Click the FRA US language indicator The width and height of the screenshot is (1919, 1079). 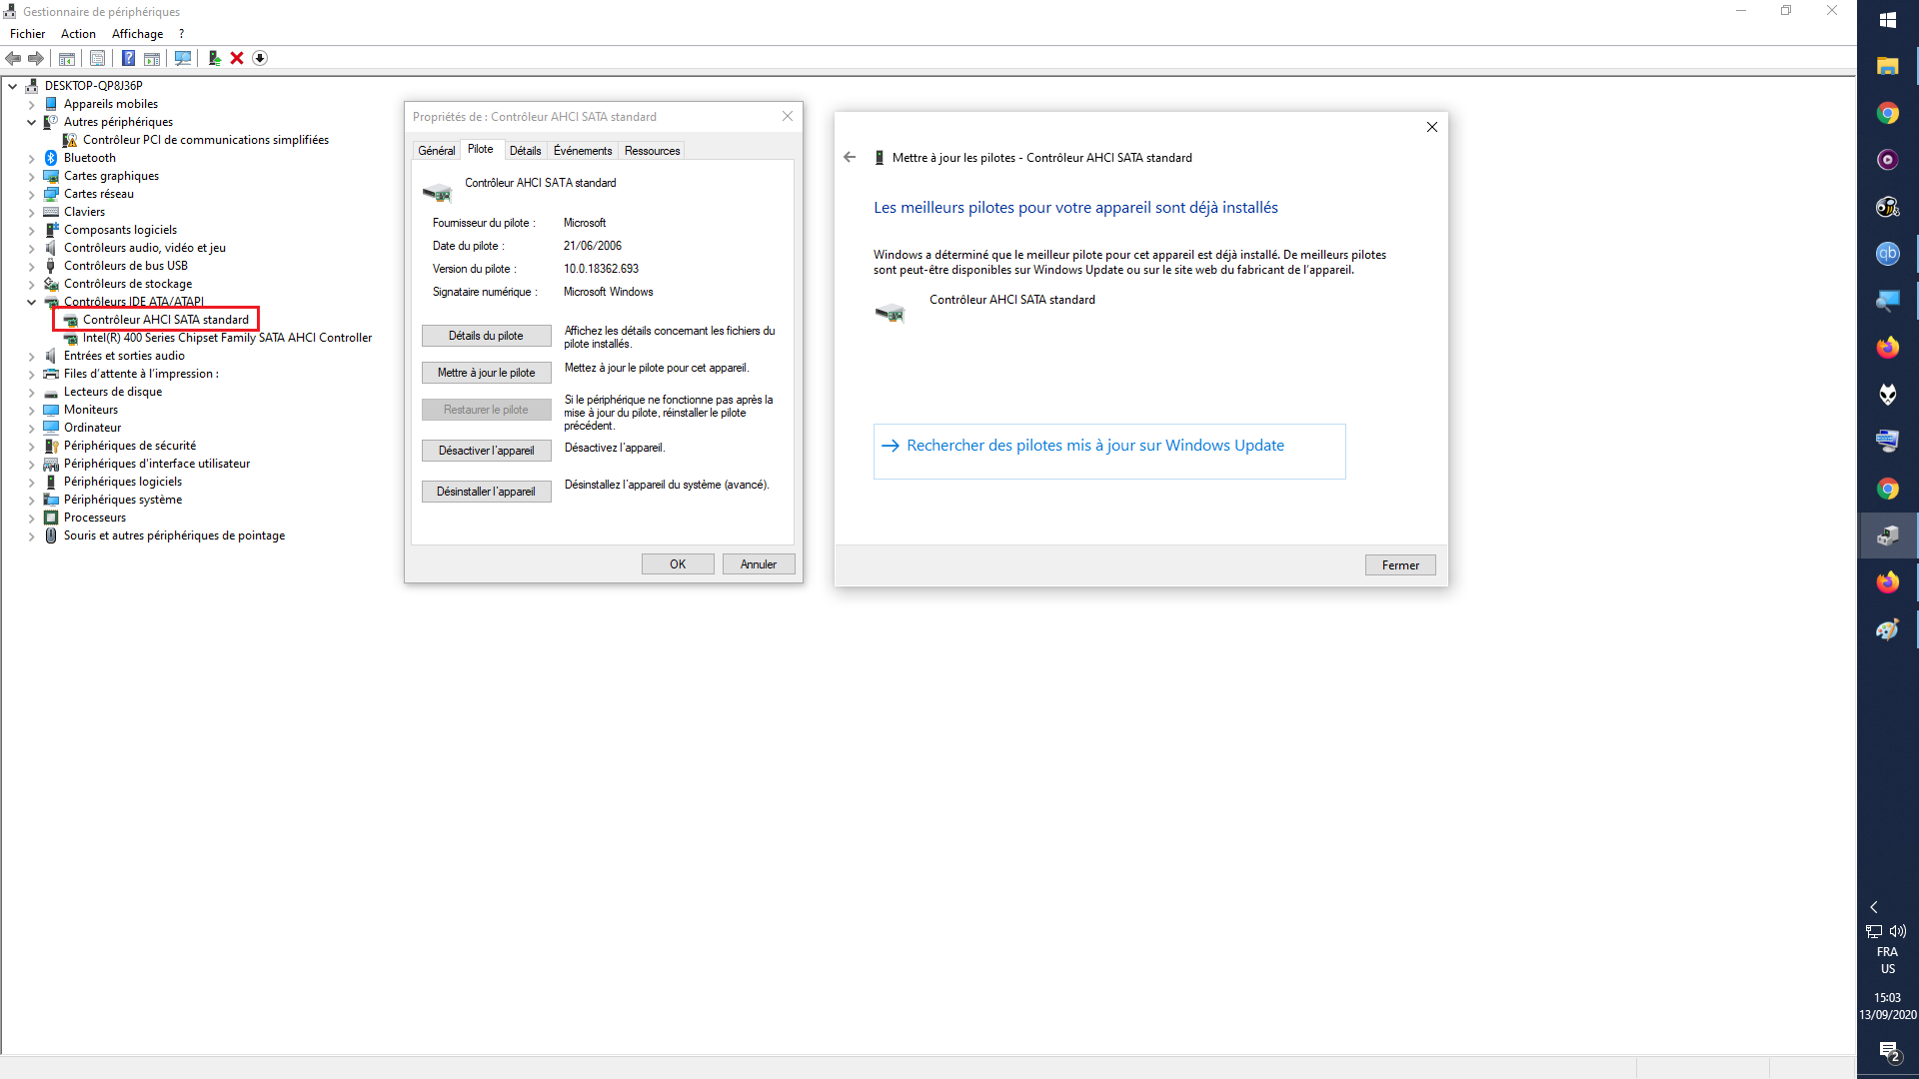[1887, 960]
